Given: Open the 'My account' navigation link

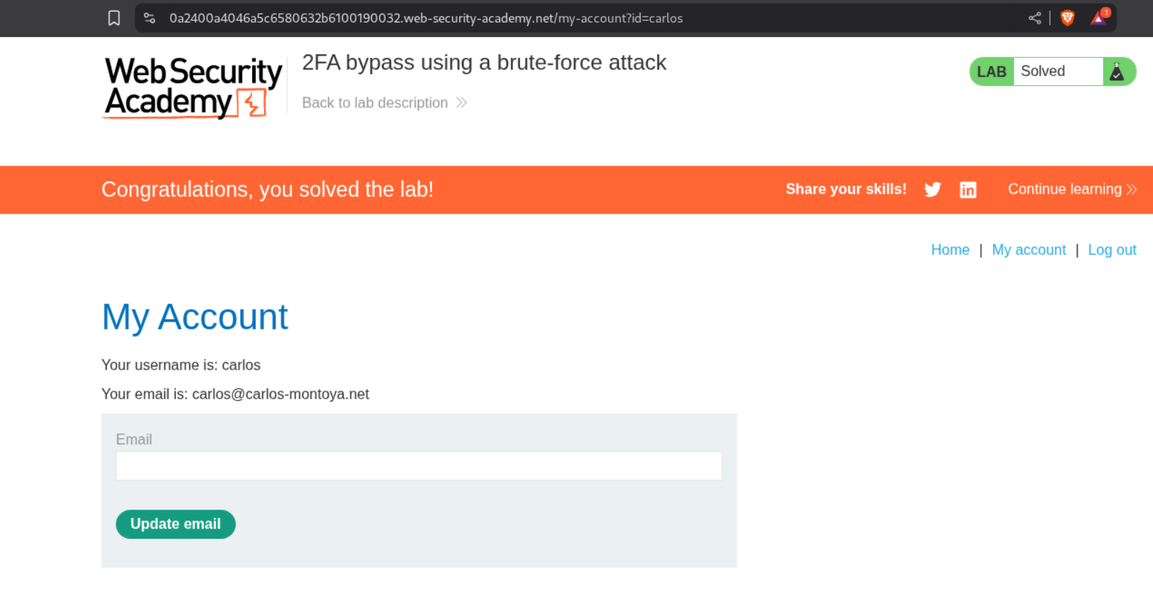Looking at the screenshot, I should pos(1028,250).
